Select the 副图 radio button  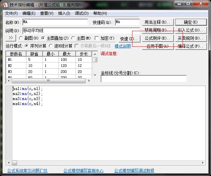[21, 38]
